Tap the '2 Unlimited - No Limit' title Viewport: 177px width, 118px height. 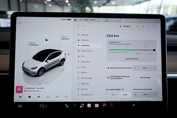click(x=34, y=88)
